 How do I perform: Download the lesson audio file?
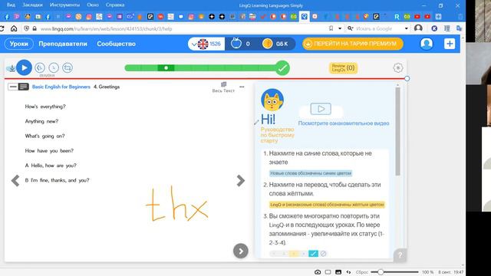12,68
